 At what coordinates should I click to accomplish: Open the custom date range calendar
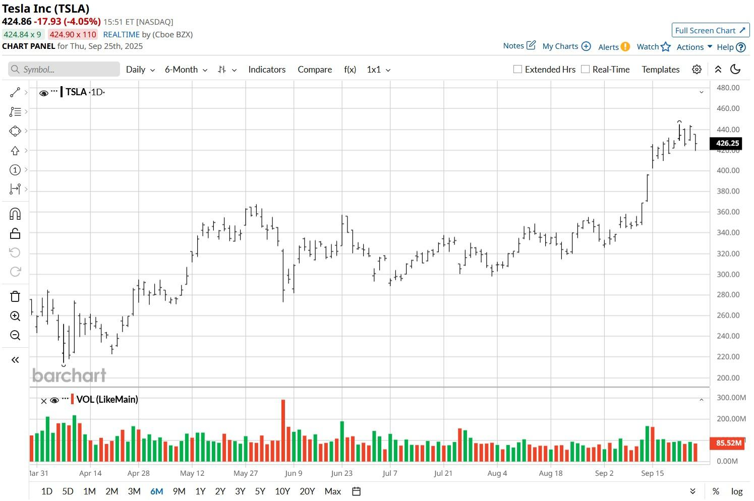(356, 491)
